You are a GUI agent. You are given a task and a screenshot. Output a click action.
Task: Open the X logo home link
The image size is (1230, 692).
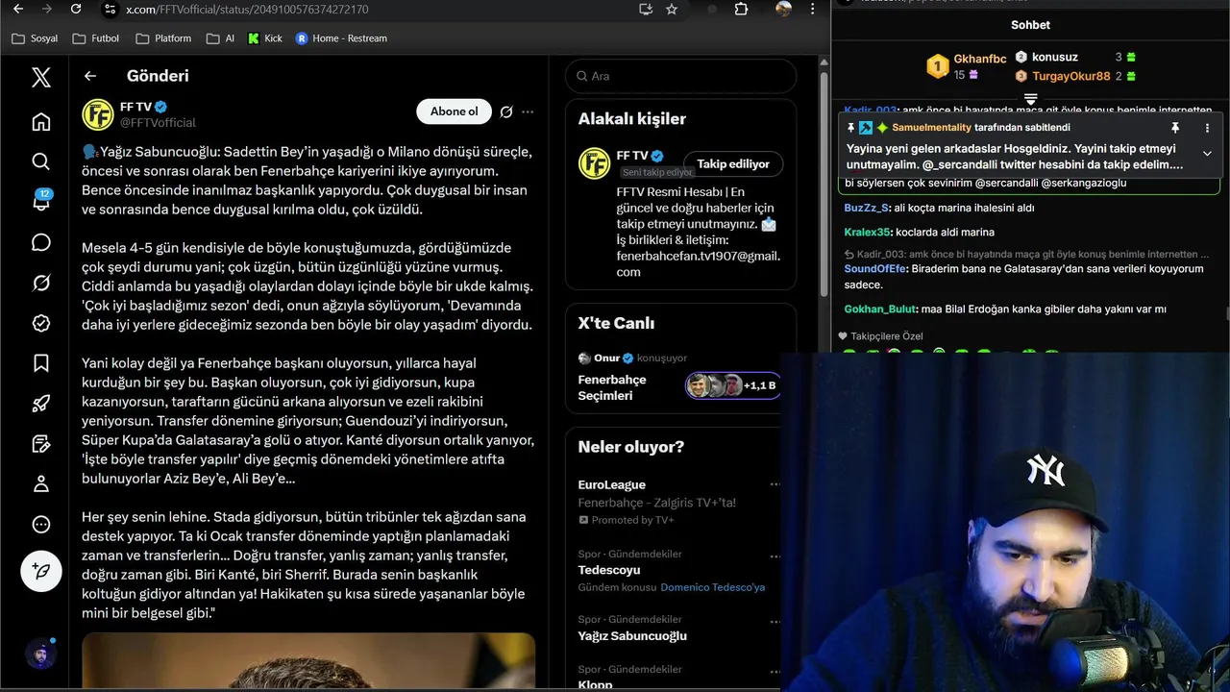point(40,77)
